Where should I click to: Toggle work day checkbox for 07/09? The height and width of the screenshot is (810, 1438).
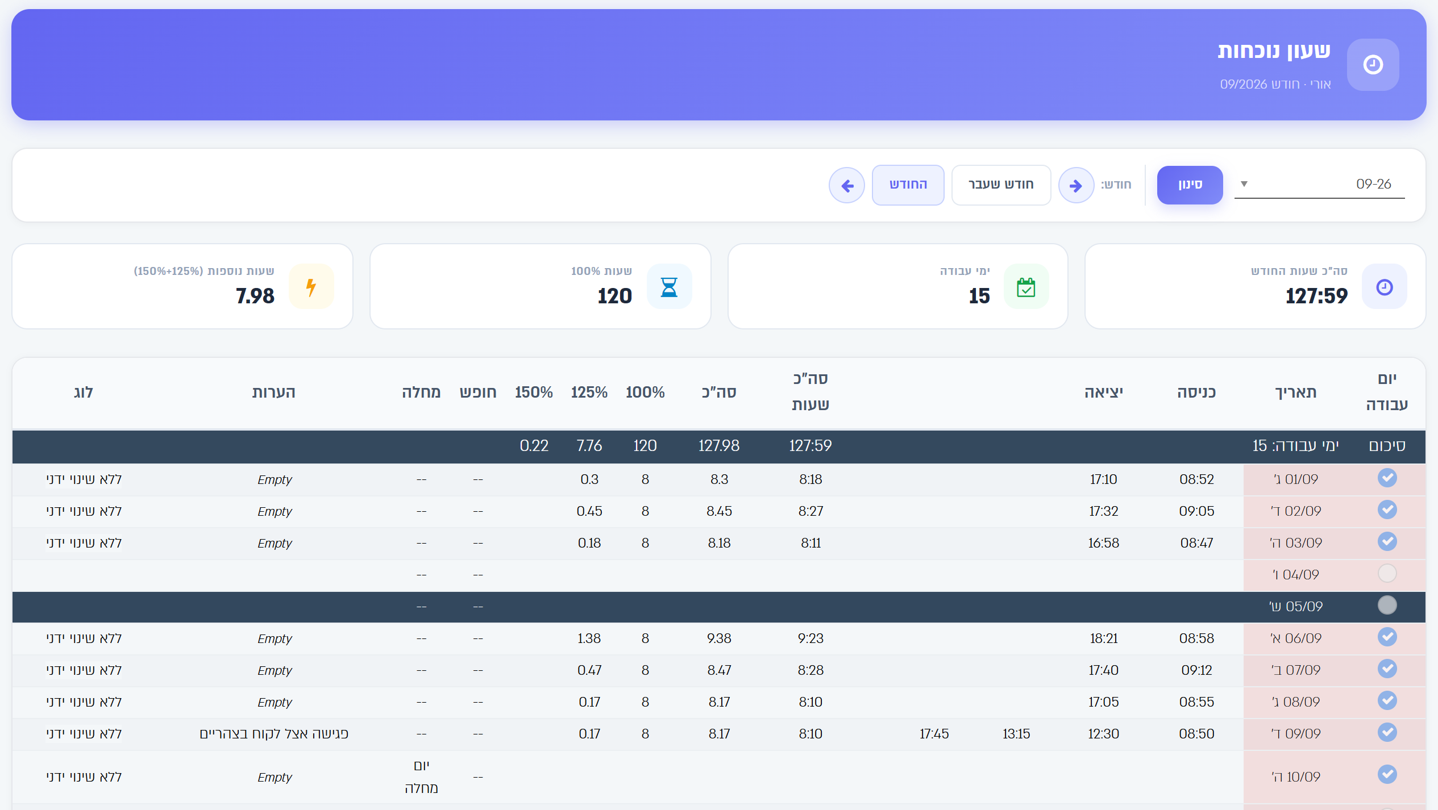1387,669
